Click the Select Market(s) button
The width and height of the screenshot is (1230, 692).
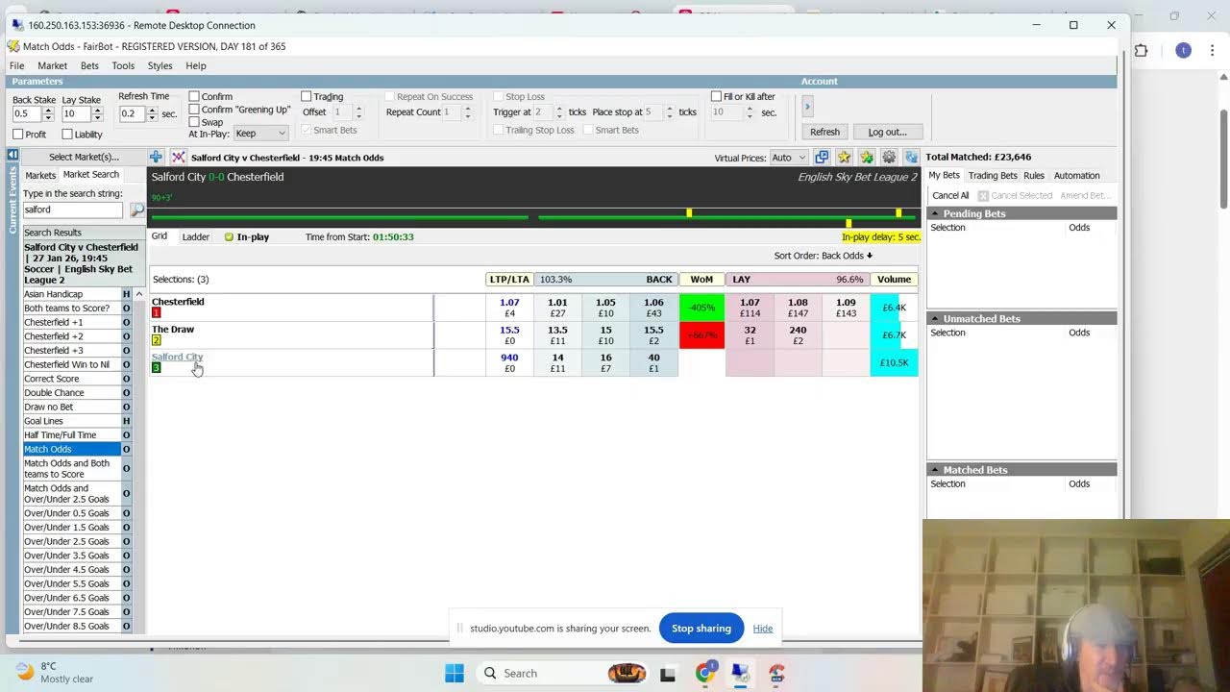[x=84, y=157]
